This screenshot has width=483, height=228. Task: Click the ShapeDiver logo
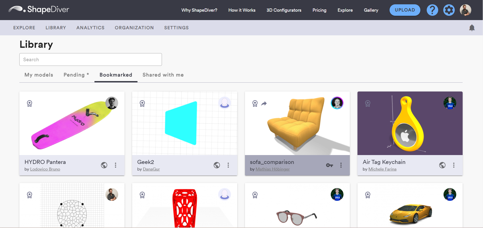click(x=39, y=10)
